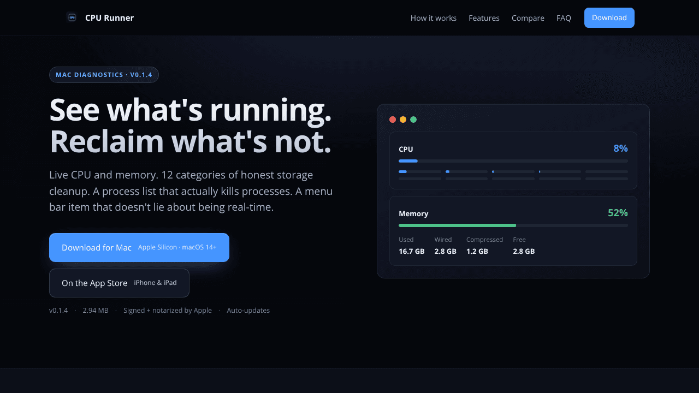The image size is (699, 393).
Task: Click the Memory 52% value
Action: pyautogui.click(x=618, y=213)
